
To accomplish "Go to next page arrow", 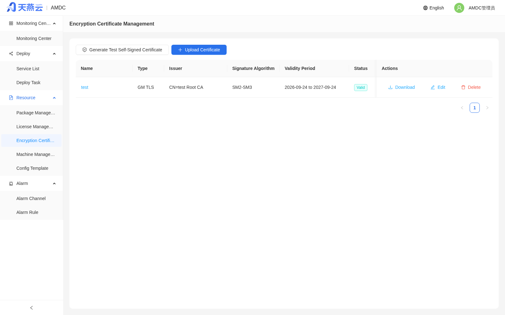I will coord(487,108).
